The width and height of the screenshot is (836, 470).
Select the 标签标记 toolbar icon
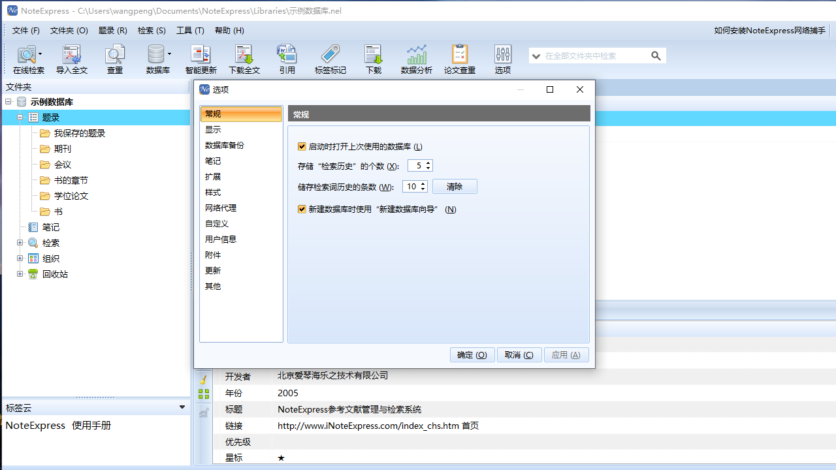click(330, 59)
